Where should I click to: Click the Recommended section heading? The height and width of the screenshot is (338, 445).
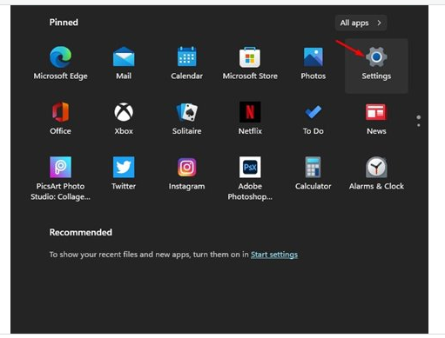[x=81, y=232]
